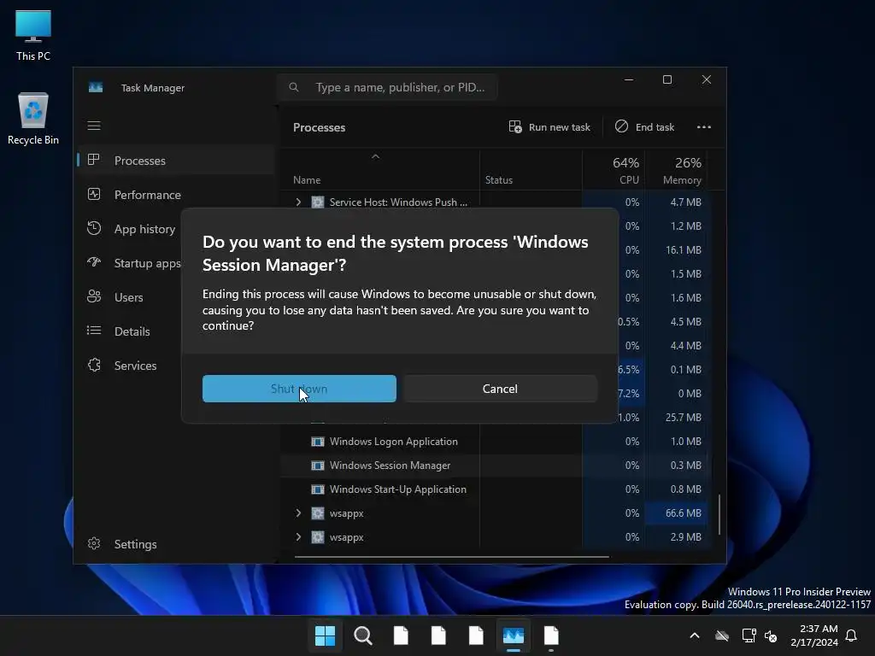Open the three-dot more options menu

tap(704, 127)
